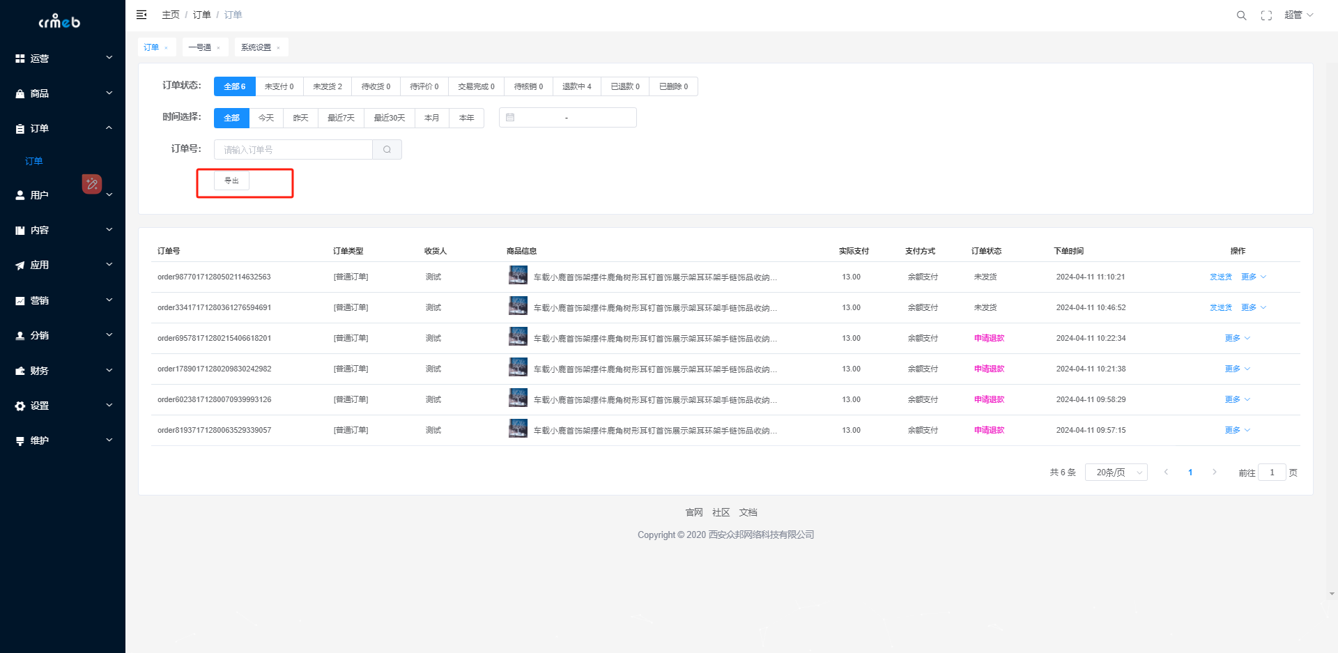Click the 营销 icon in sidebar

20,300
